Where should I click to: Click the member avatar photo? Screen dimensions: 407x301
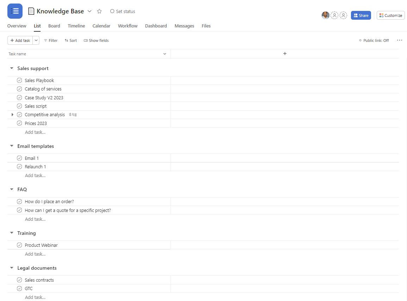coord(325,15)
